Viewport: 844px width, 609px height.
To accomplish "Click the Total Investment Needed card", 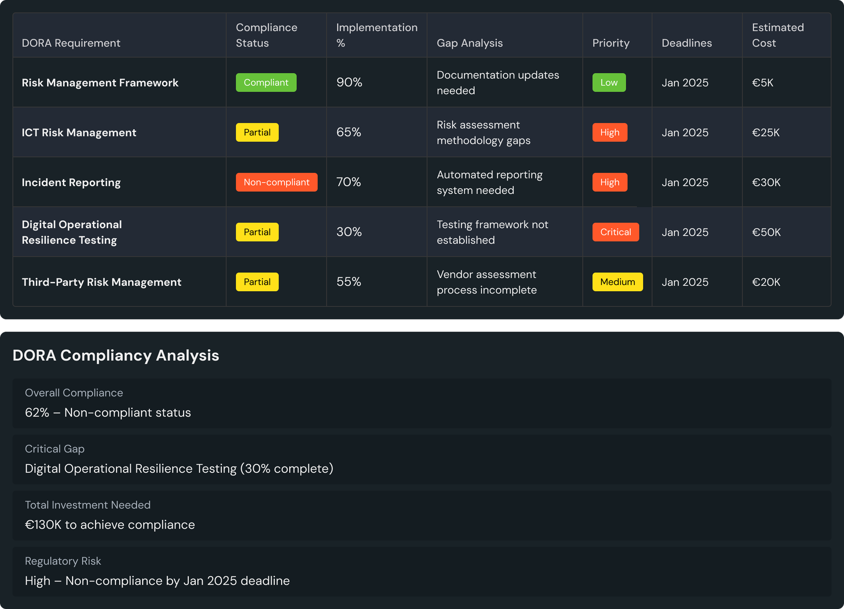I will click(422, 516).
